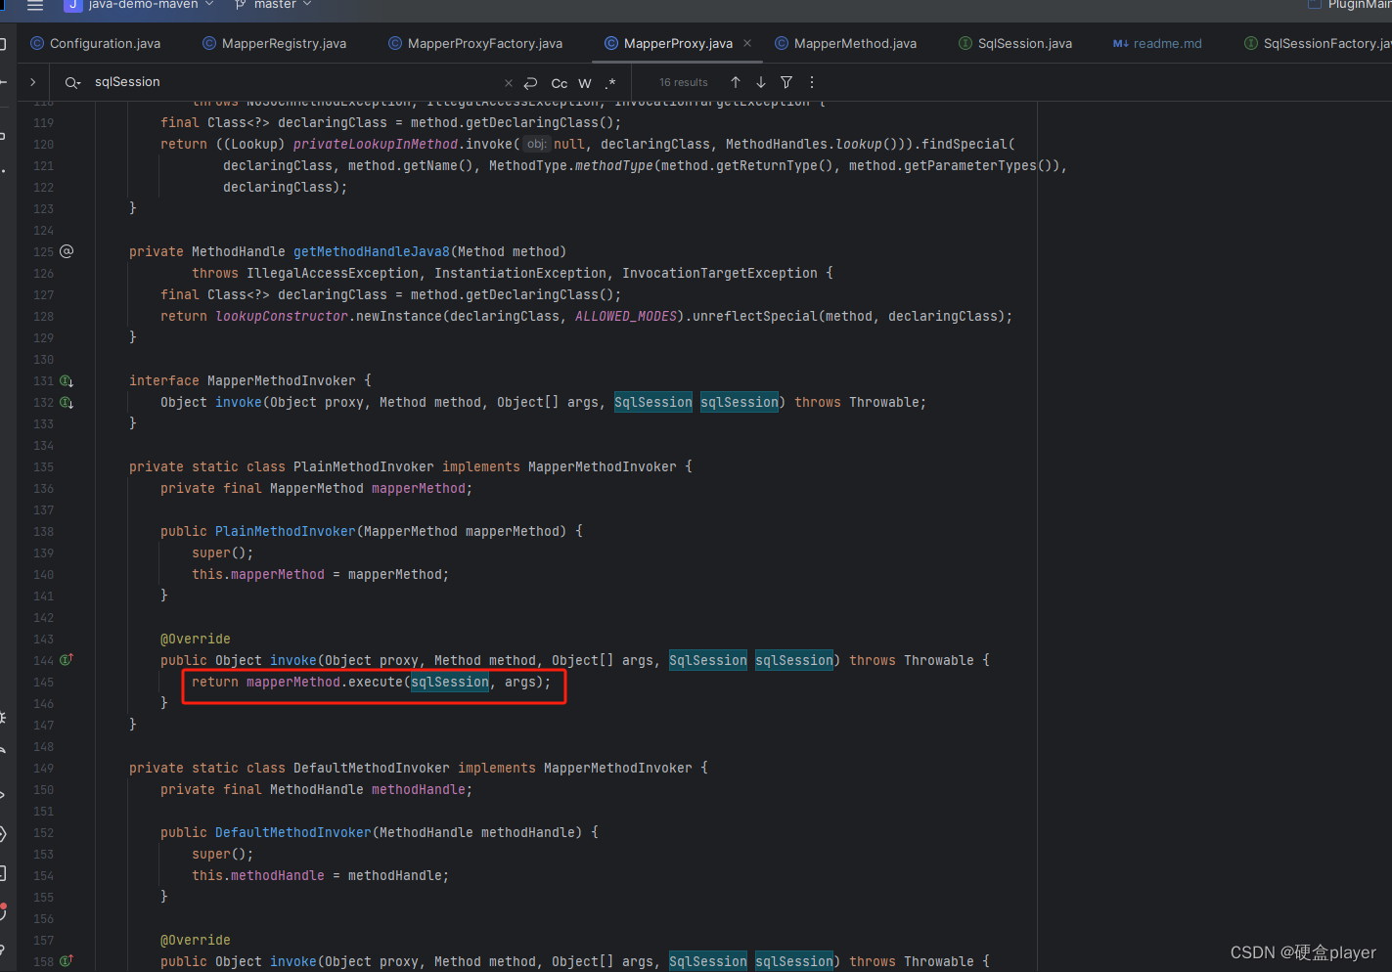Click highlighted sqlSession parameter on line 132
Viewport: 1392px width, 972px height.
[x=740, y=402]
